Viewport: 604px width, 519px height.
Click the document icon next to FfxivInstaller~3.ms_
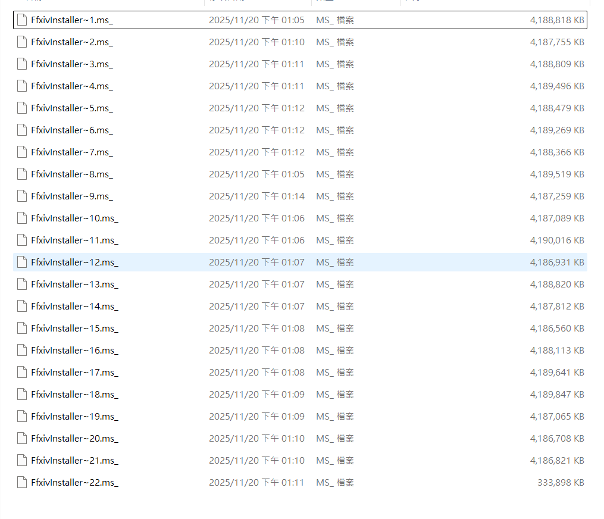(x=23, y=64)
